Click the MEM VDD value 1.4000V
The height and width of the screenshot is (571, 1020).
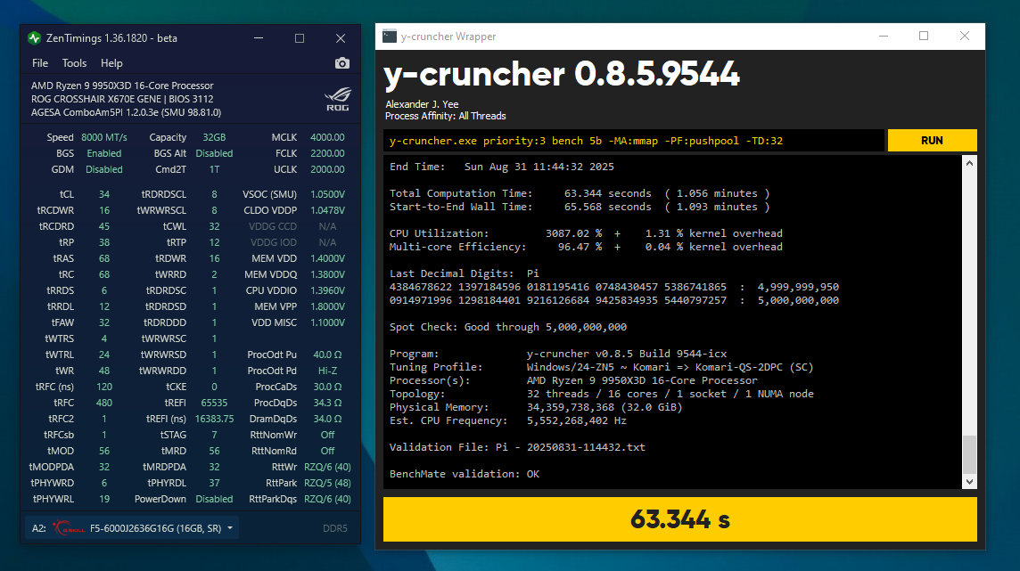click(x=327, y=258)
